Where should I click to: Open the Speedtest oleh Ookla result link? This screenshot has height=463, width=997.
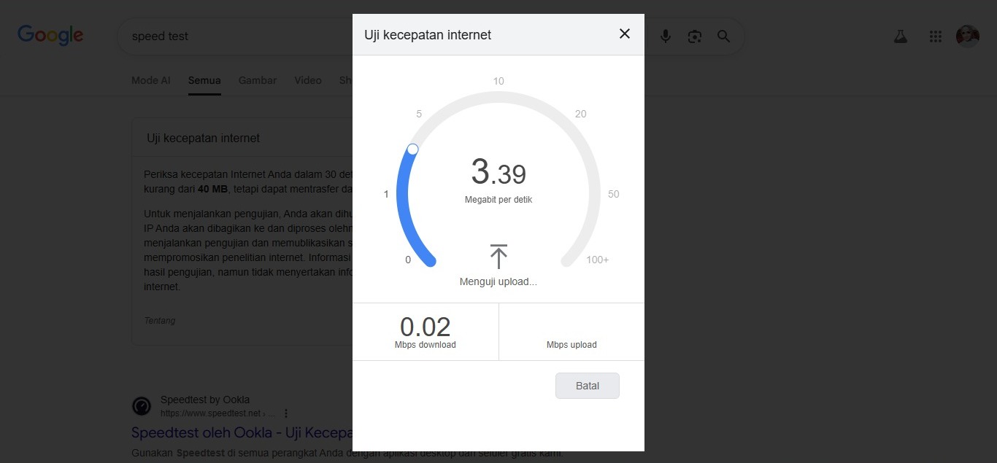242,432
